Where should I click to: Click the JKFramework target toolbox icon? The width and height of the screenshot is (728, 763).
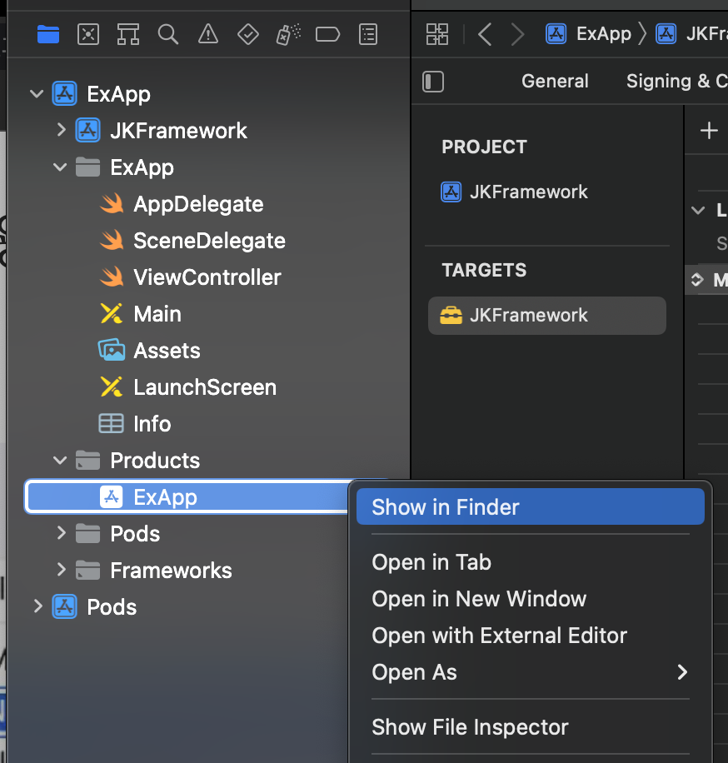click(451, 316)
